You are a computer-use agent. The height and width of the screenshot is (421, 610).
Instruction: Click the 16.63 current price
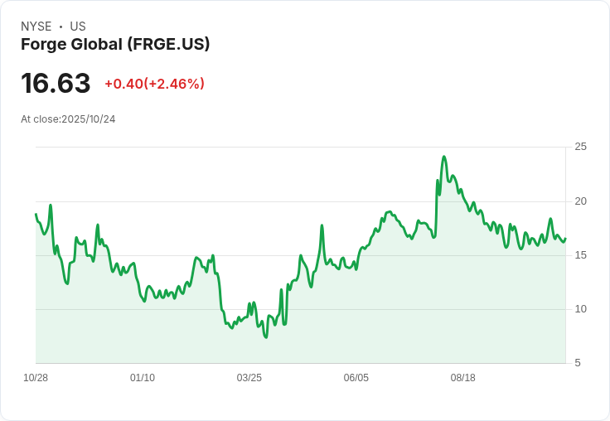[56, 84]
